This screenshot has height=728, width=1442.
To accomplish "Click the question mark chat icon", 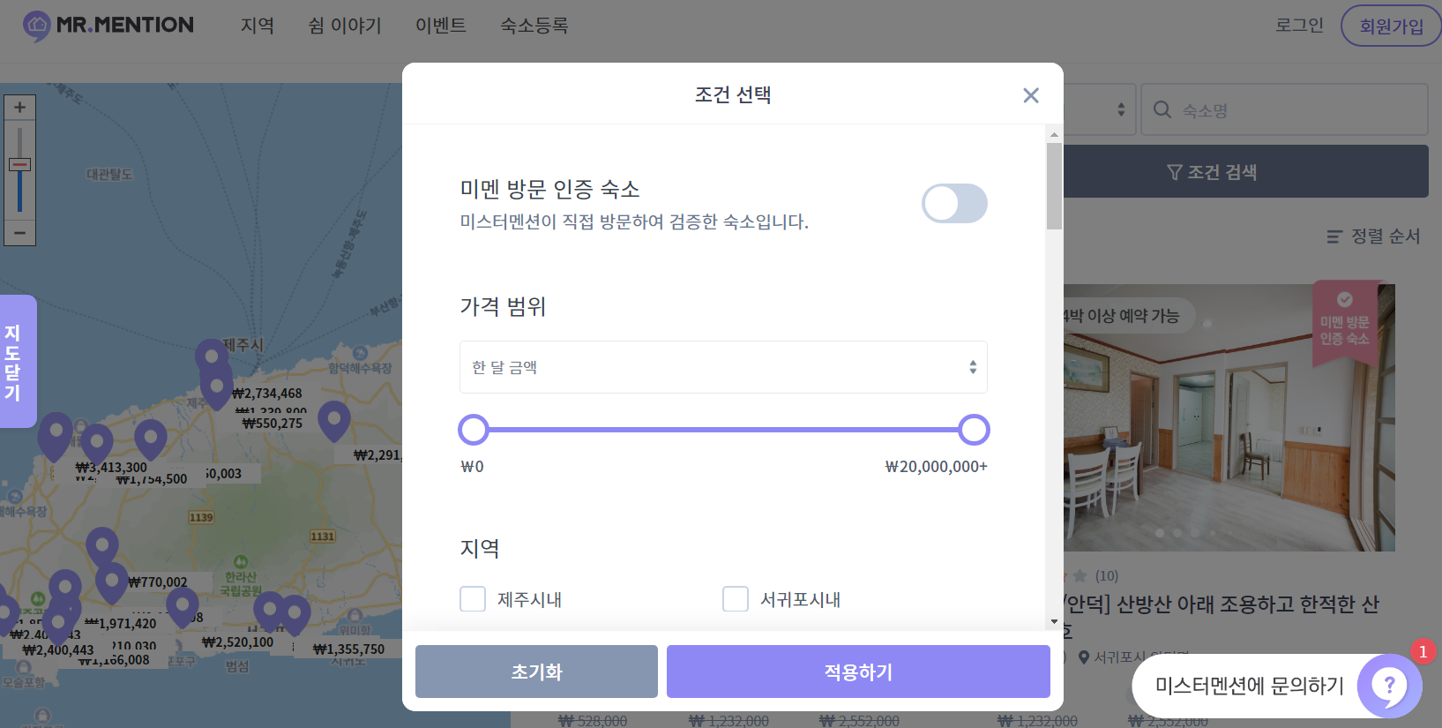I will coord(1389,686).
